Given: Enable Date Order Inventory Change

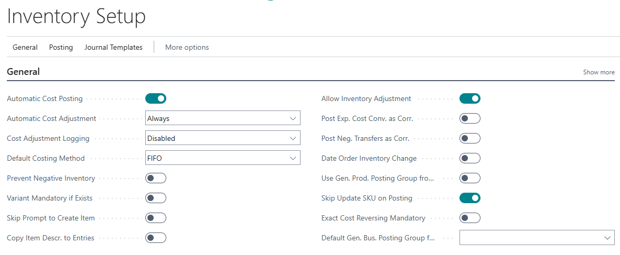Looking at the screenshot, I should coord(470,158).
